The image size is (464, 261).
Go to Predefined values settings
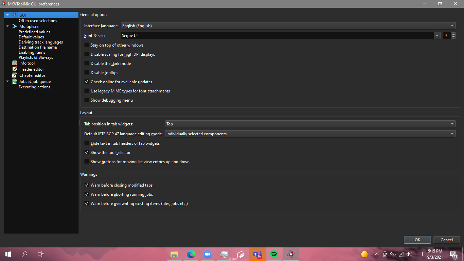34,32
